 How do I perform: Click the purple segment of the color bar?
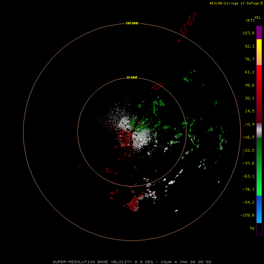click(259, 33)
